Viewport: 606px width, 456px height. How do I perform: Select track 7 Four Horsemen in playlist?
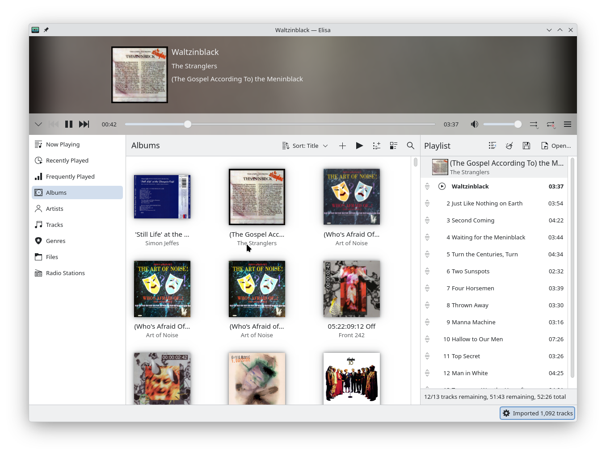pyautogui.click(x=494, y=288)
